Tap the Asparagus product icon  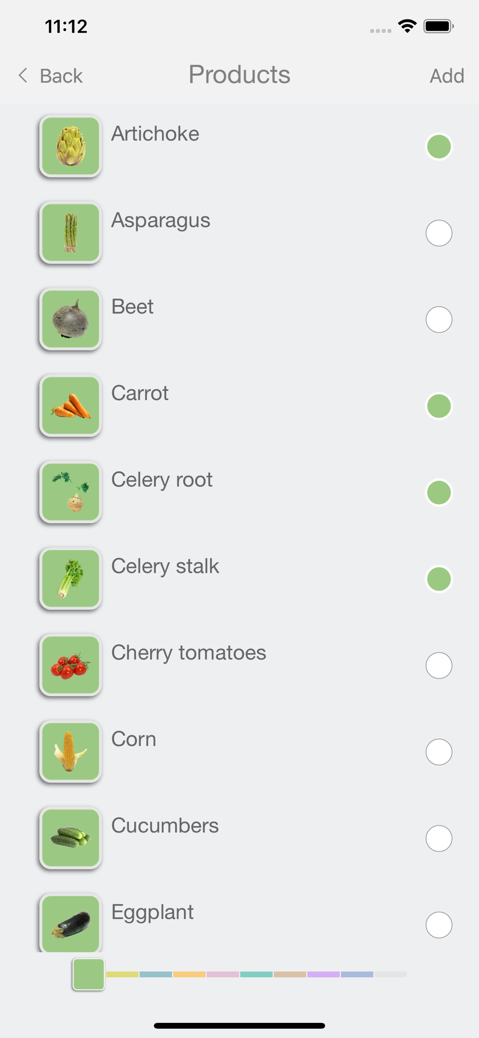point(71,233)
